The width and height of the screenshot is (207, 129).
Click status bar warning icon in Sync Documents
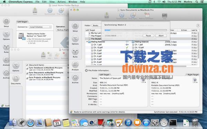tap(71, 112)
